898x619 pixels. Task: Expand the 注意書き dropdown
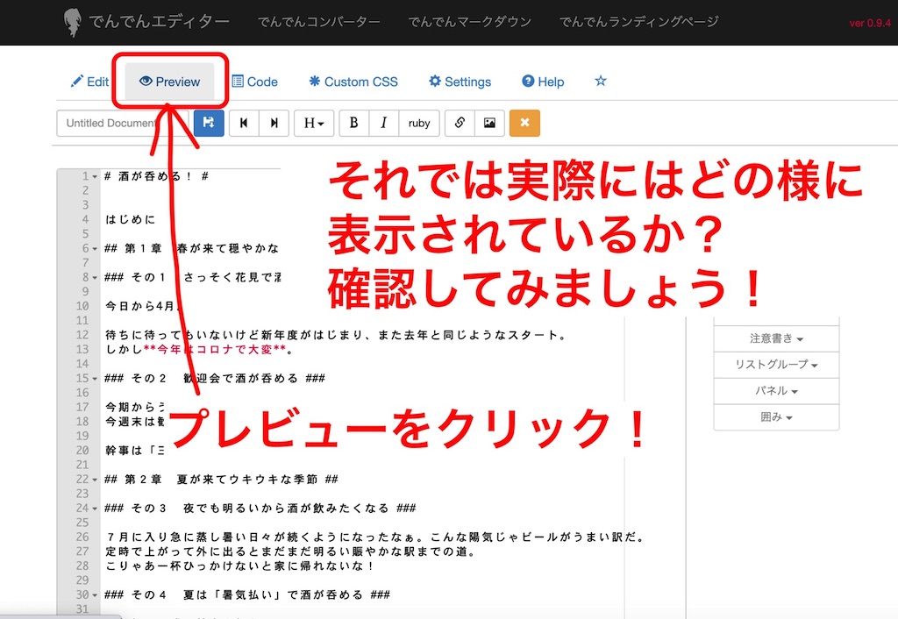[x=776, y=338]
